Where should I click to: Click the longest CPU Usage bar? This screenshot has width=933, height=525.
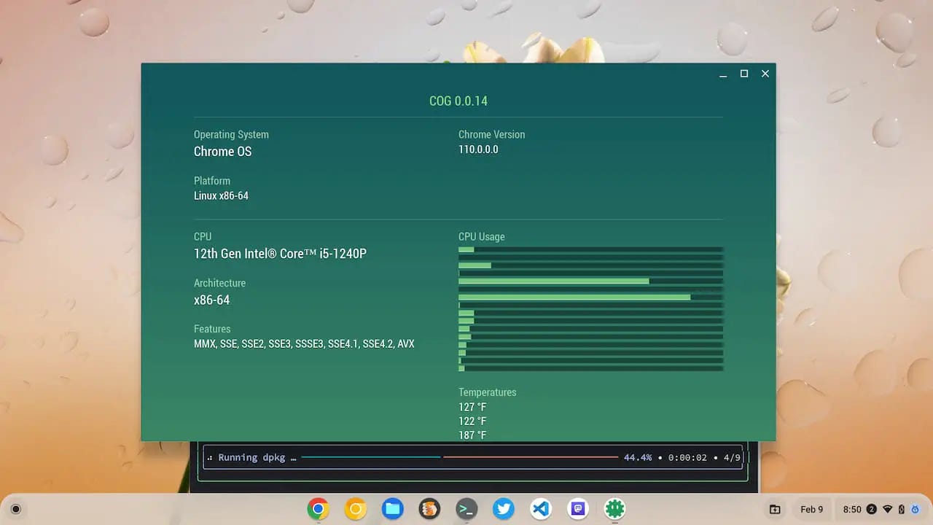coord(574,297)
